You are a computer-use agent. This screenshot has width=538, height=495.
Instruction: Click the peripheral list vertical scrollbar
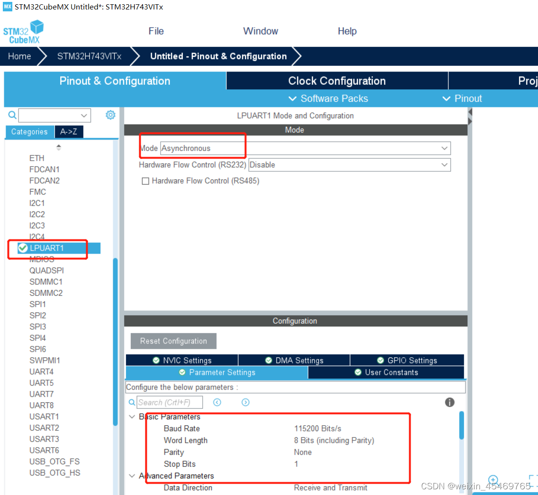[115, 341]
